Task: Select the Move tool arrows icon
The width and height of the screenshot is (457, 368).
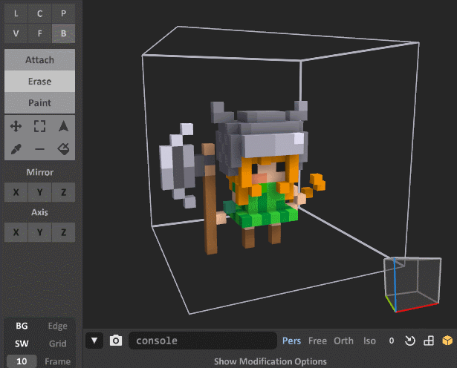Action: 16,127
